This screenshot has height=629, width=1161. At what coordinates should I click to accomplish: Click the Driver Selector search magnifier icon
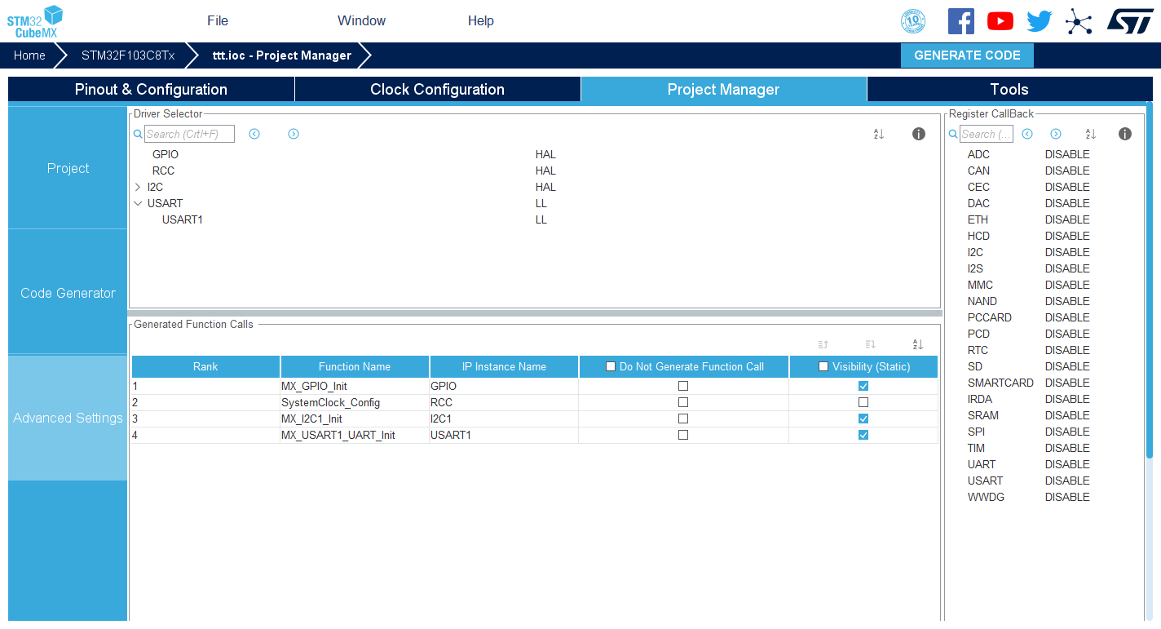tap(138, 134)
